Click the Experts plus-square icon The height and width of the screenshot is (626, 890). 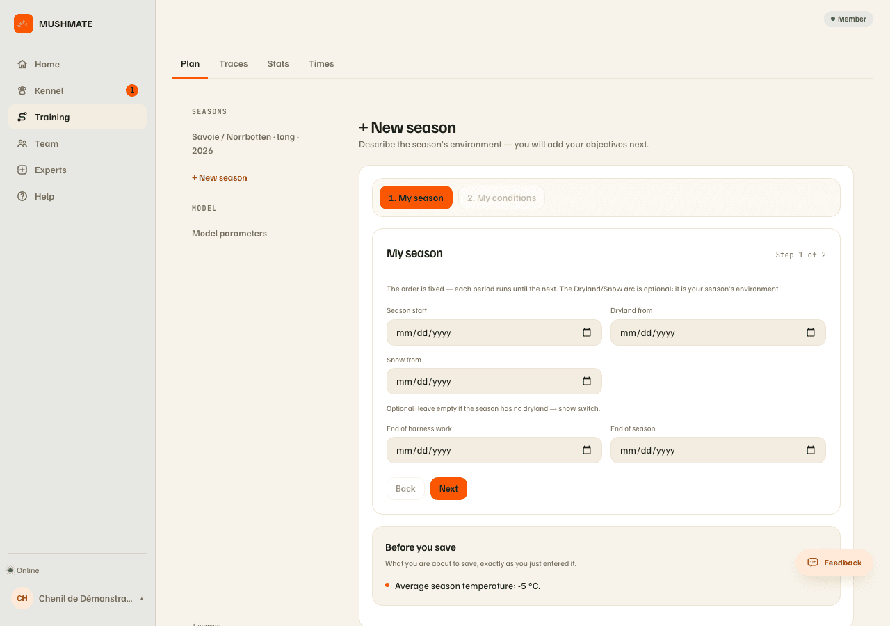click(22, 170)
